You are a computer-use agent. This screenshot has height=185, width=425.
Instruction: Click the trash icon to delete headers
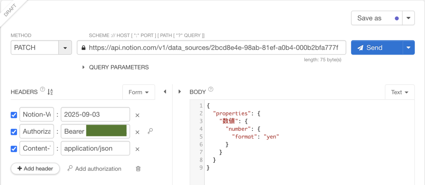coord(138,169)
